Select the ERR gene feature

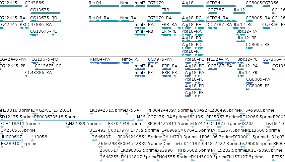coord(171,13)
